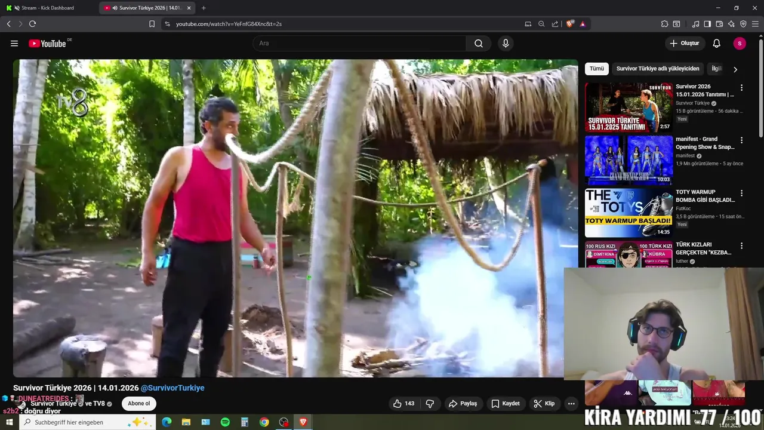Open Brave Shields lion icon

point(569,24)
